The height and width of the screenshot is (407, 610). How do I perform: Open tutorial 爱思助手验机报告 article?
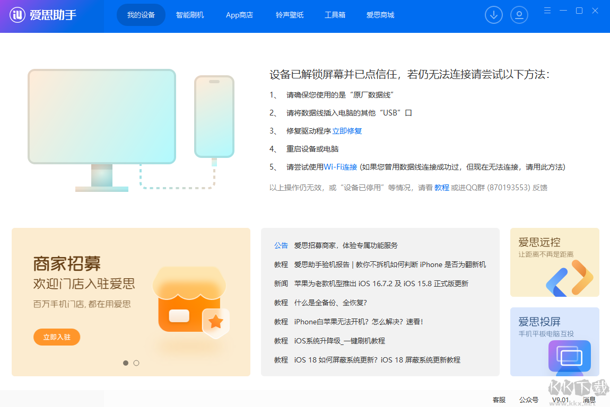point(390,264)
